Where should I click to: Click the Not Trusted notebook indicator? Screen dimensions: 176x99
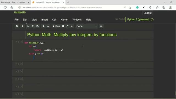[x=120, y=19]
